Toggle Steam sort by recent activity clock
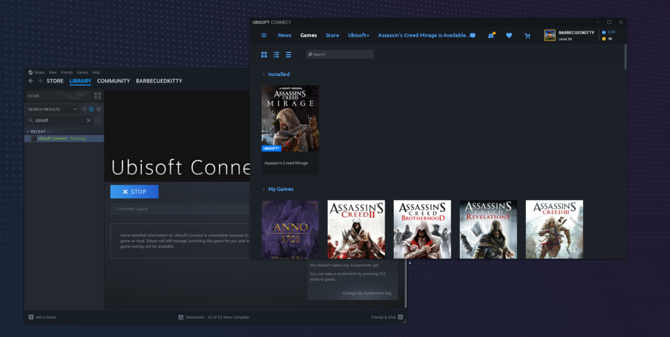 (91, 109)
